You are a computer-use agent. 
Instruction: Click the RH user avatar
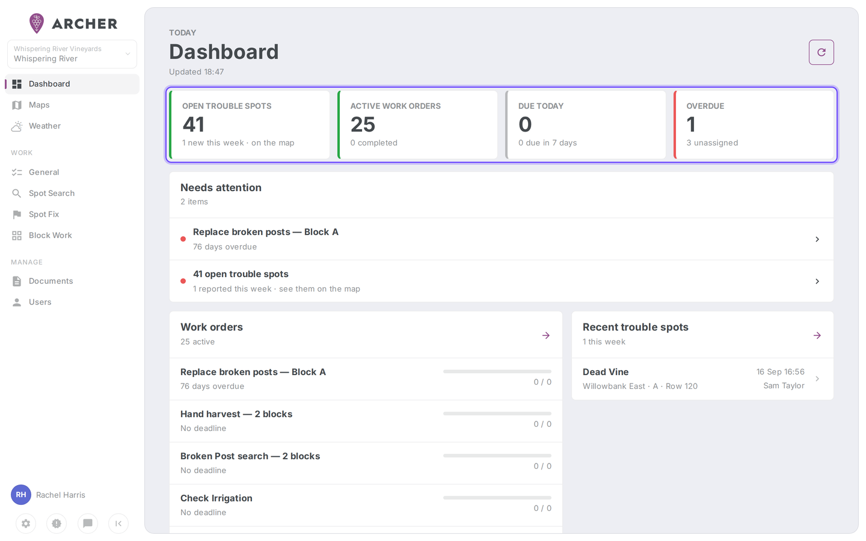[x=21, y=495]
